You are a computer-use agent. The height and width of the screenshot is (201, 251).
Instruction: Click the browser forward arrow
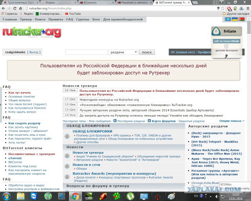coord(9,8)
